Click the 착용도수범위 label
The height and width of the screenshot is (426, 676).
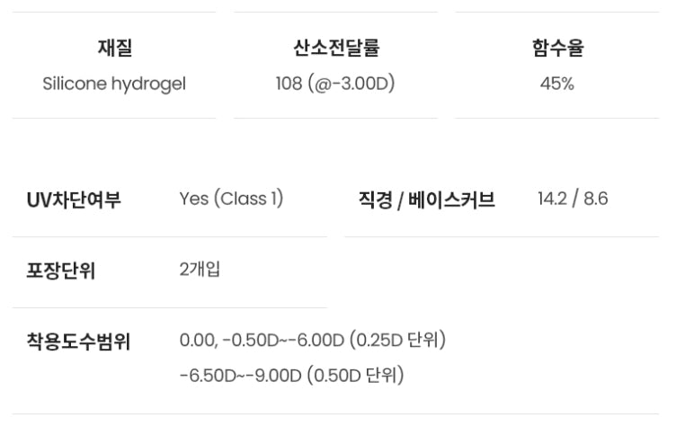79,342
